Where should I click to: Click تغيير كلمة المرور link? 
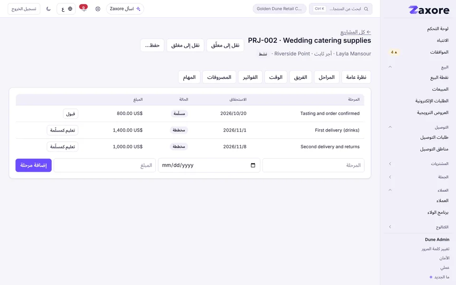tap(436, 249)
